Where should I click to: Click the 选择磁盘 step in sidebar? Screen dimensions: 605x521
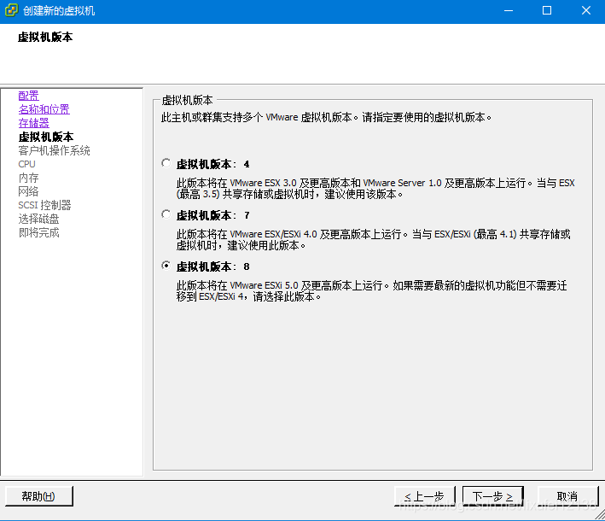38,219
